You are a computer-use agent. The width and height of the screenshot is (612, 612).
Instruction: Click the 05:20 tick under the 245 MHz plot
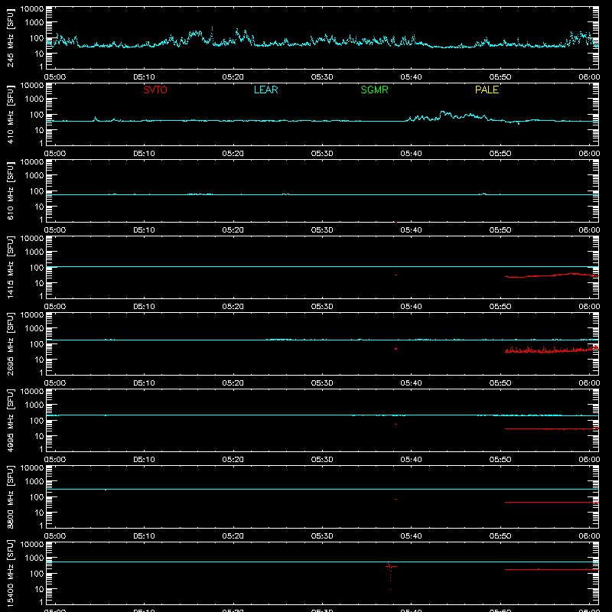(233, 77)
